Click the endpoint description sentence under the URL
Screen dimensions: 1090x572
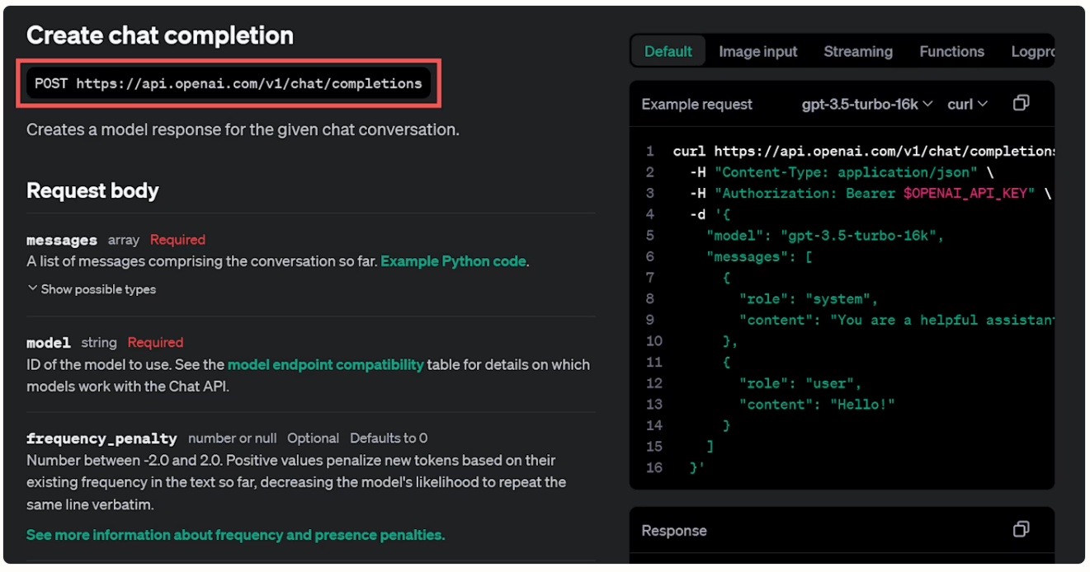pyautogui.click(x=243, y=129)
